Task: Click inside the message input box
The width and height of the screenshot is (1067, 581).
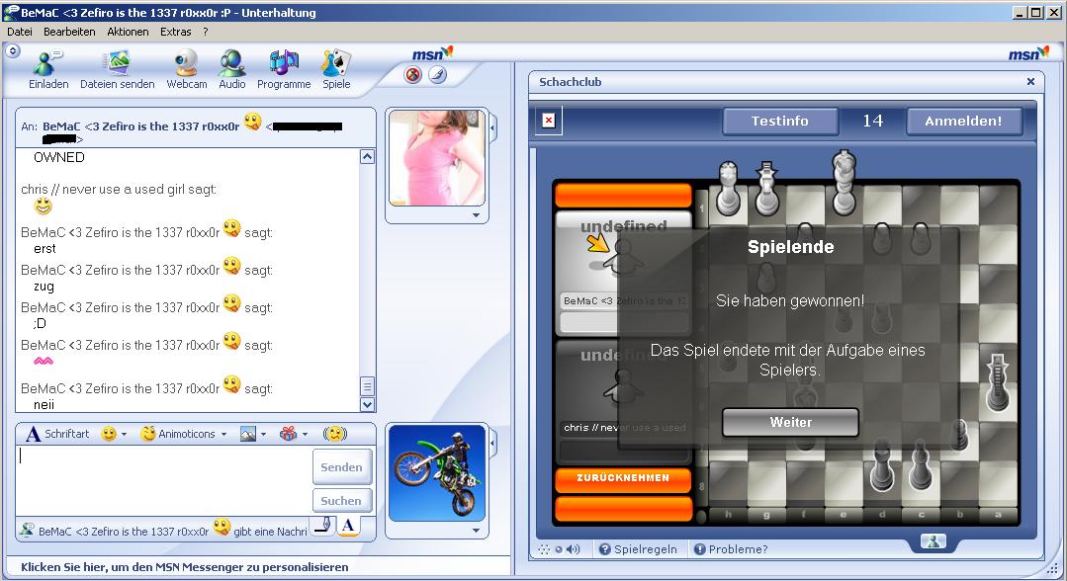Action: click(163, 480)
